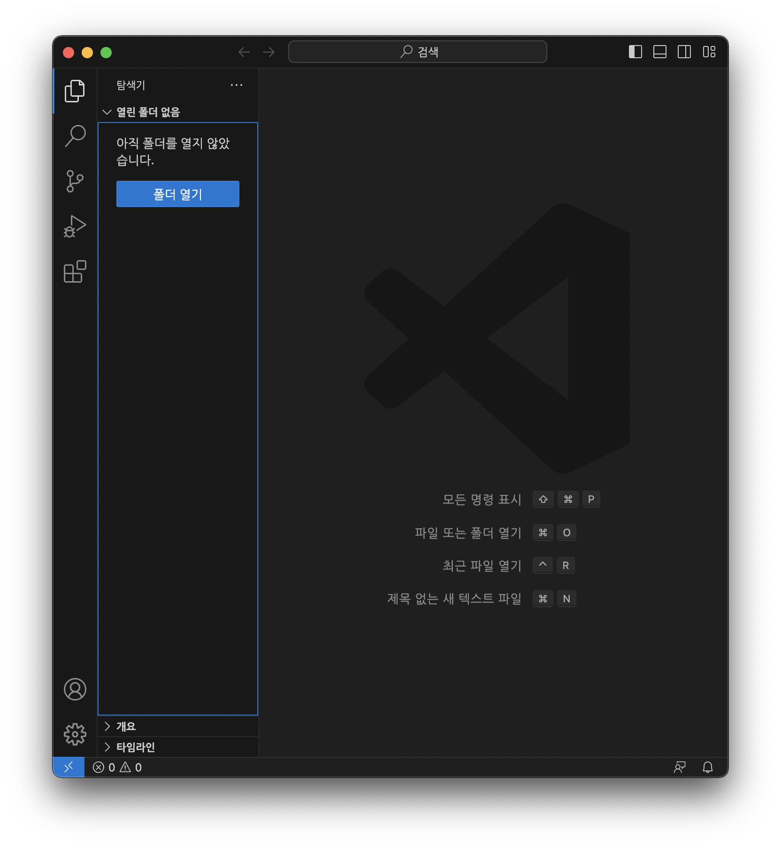Toggle the bottom panel visibility
Screen dimensions: 781x847
click(x=660, y=52)
